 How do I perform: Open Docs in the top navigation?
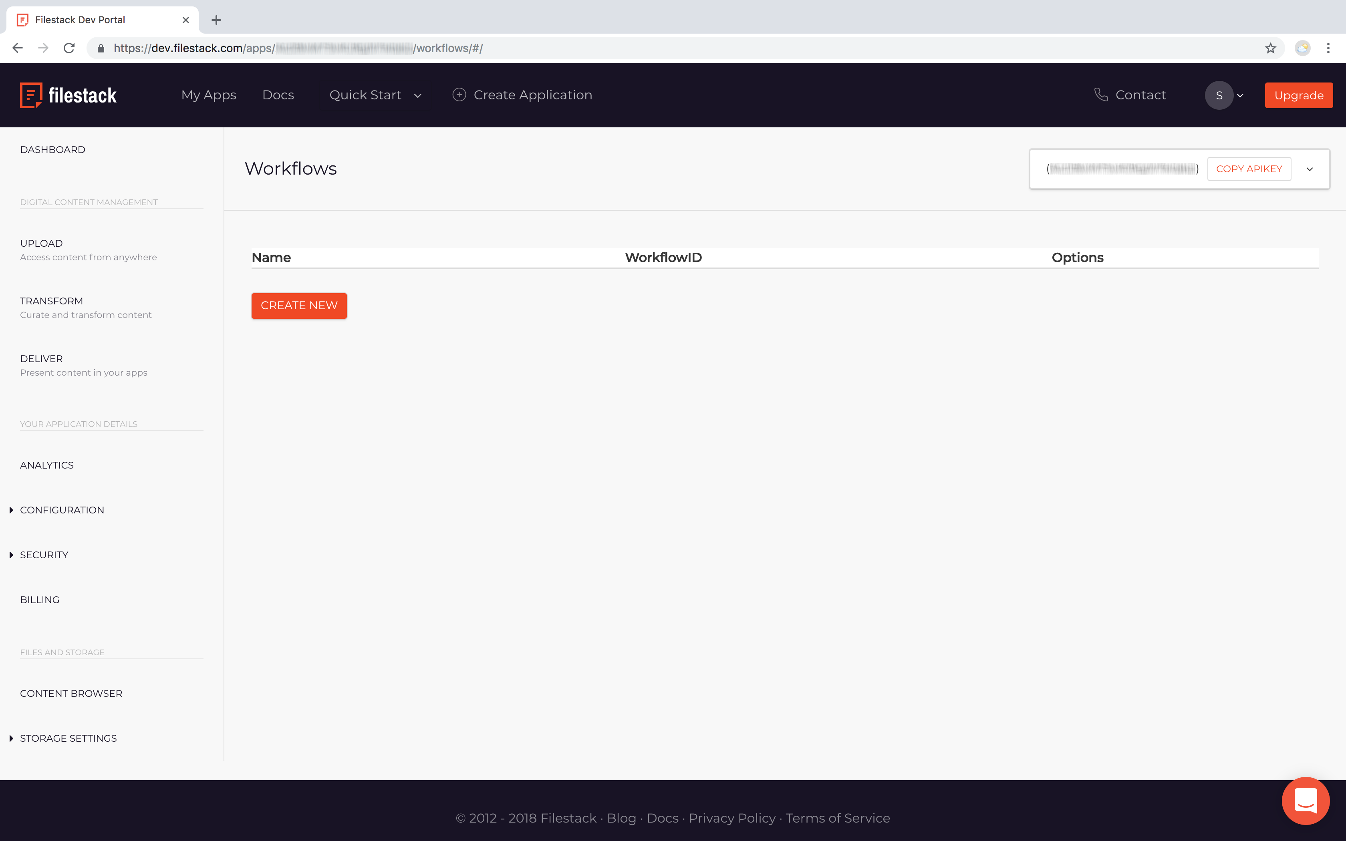click(x=278, y=95)
